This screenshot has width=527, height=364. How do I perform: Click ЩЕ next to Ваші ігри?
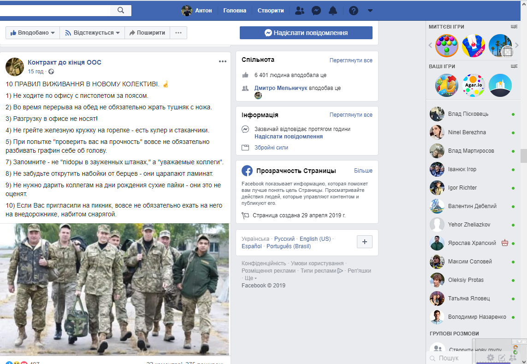click(x=514, y=66)
